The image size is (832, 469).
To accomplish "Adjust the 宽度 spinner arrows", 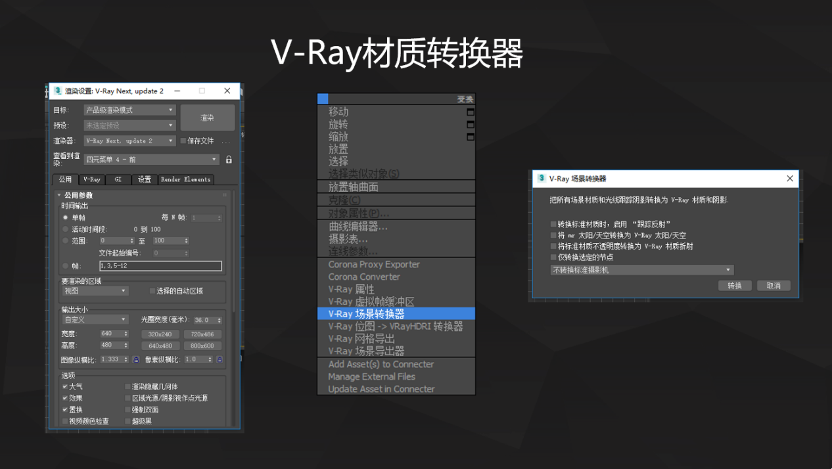I will pyautogui.click(x=126, y=334).
